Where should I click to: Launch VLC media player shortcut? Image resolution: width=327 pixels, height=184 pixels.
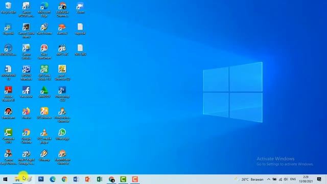click(x=44, y=136)
